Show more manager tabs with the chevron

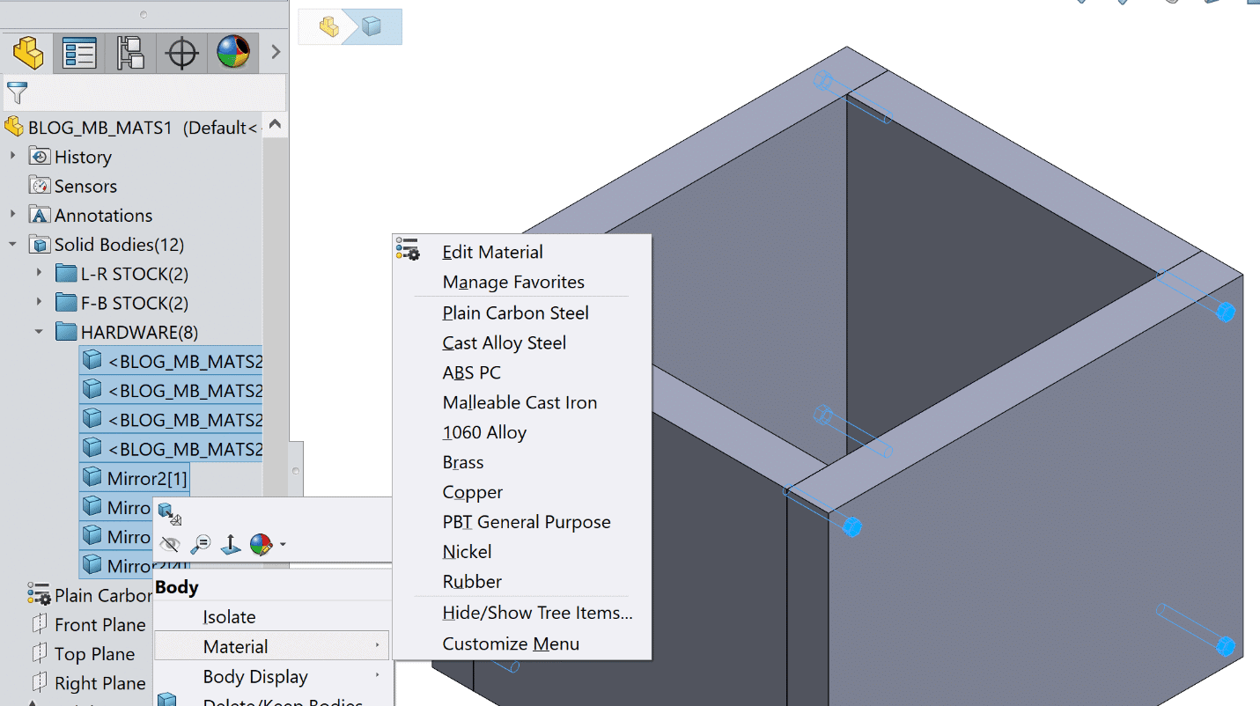pyautogui.click(x=276, y=53)
